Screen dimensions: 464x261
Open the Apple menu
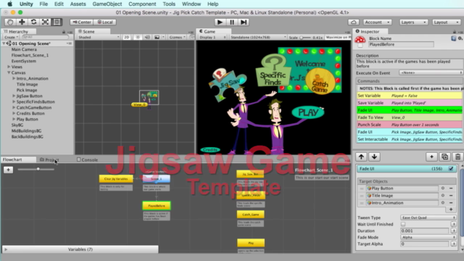(9, 4)
